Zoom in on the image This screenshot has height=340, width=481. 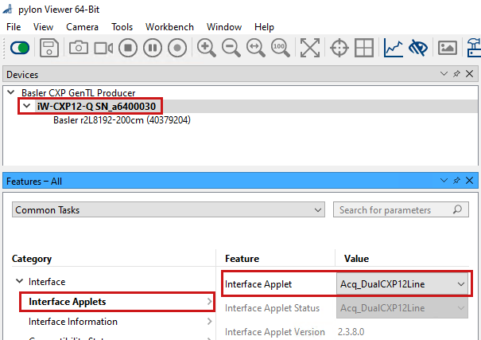pos(207,48)
